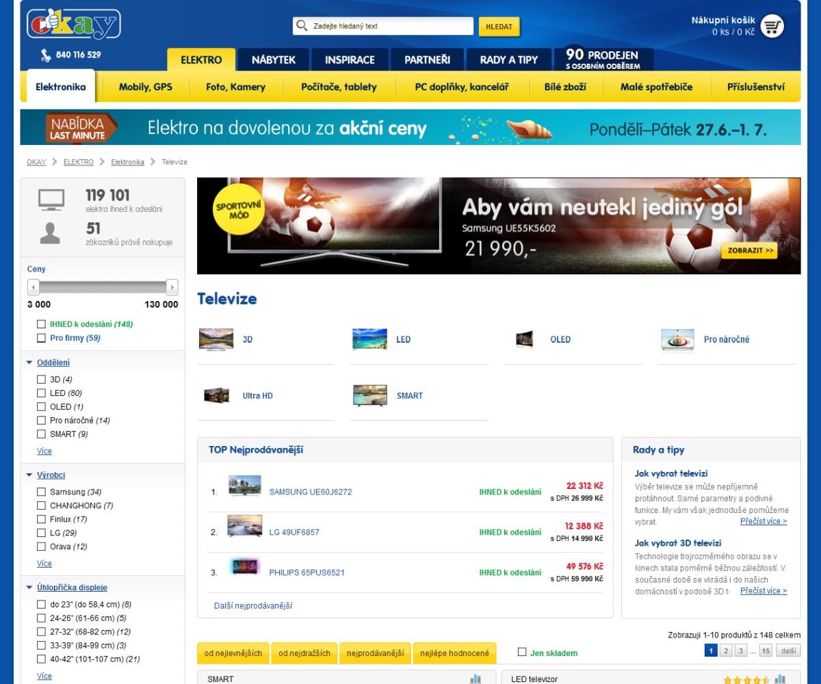Open the Pro náročné category icon
The width and height of the screenshot is (821, 684).
point(677,339)
